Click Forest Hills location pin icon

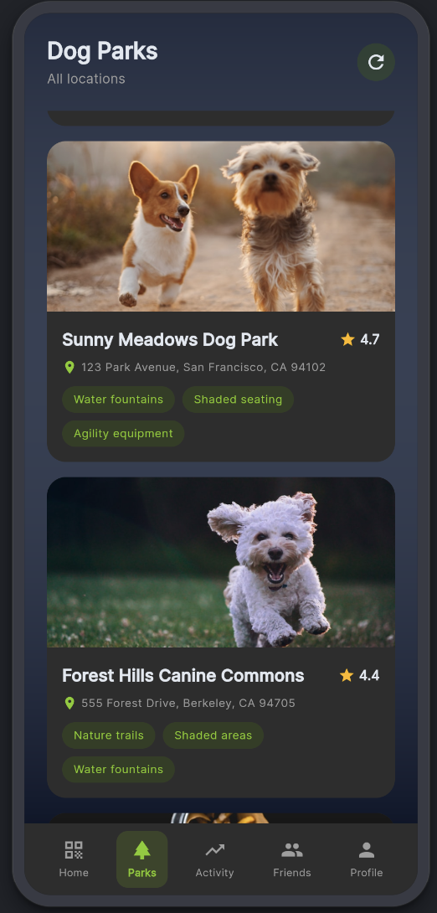(x=69, y=704)
